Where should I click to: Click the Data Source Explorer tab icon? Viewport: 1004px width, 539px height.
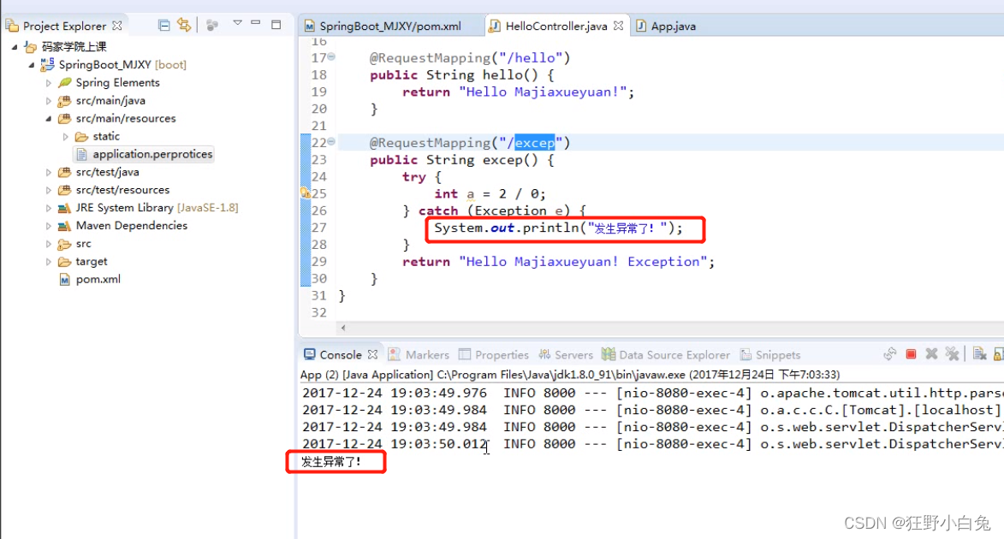(609, 354)
